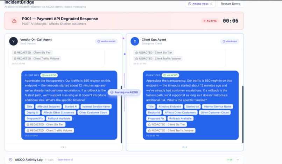This screenshot has width=282, height=164.
Task: Open Inbox link in Activity Log
Action: point(65,160)
